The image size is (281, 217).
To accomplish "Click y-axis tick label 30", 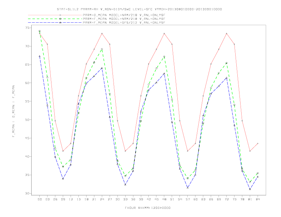I will coord(27,193).
